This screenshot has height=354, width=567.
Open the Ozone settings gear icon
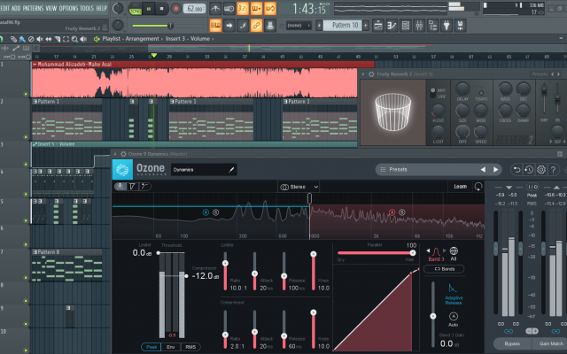click(541, 169)
